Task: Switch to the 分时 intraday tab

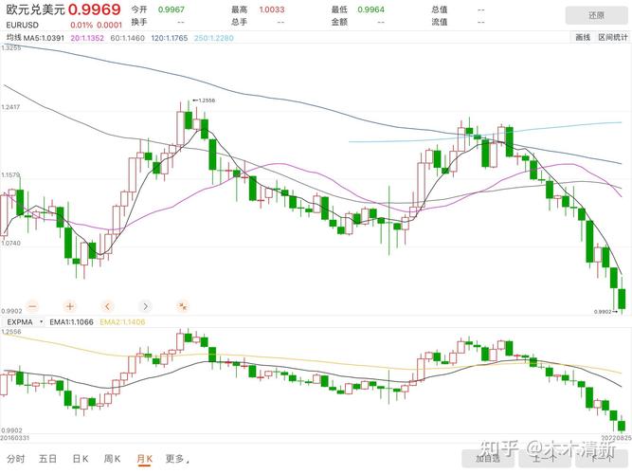Action: tap(15, 459)
